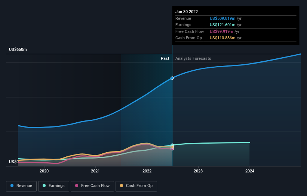Click the 2023 x-axis label
The height and width of the screenshot is (196, 307).
pyautogui.click(x=198, y=171)
